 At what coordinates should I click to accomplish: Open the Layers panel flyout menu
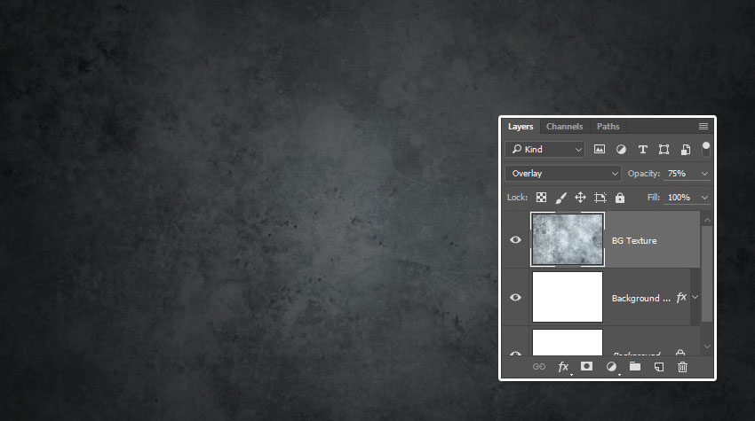click(x=703, y=127)
